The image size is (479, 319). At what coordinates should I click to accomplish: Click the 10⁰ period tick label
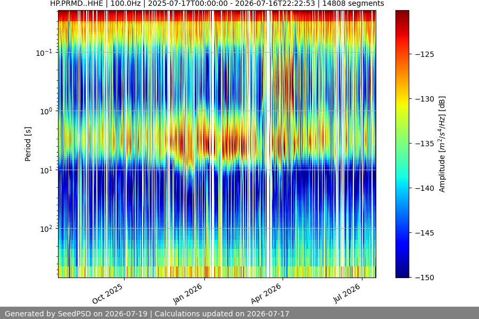tap(46, 112)
